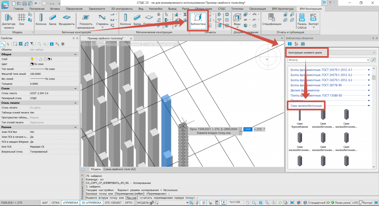Screen dimensions: 379x206
Task: Choose the concrete Балка tool
Action: click(x=53, y=19)
